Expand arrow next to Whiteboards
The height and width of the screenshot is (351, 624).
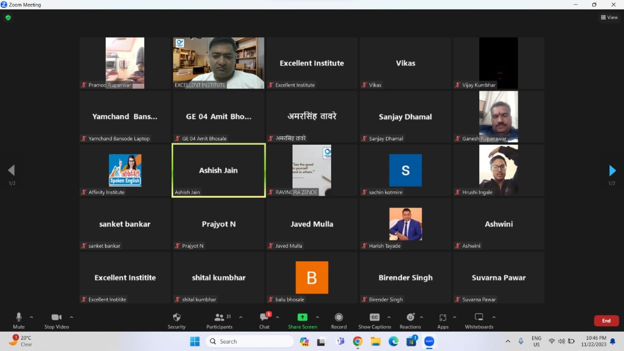pos(493,317)
